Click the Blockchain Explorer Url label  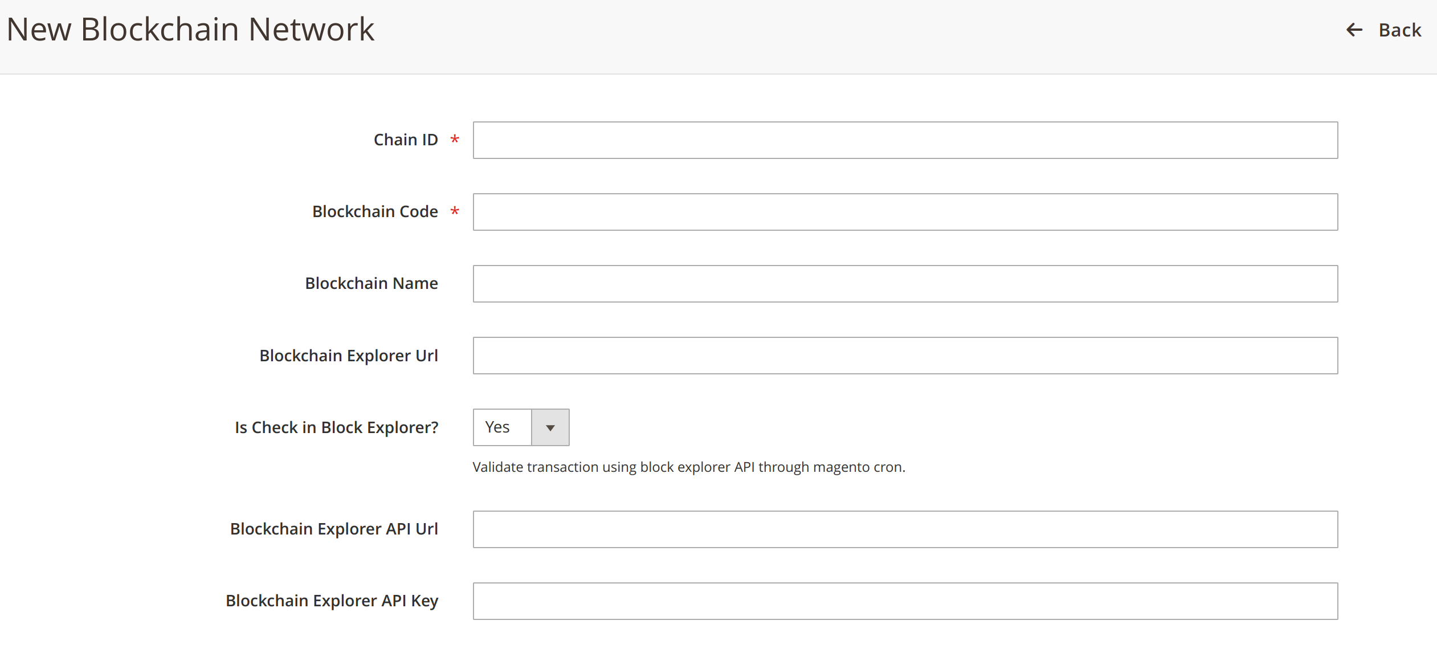click(x=348, y=356)
